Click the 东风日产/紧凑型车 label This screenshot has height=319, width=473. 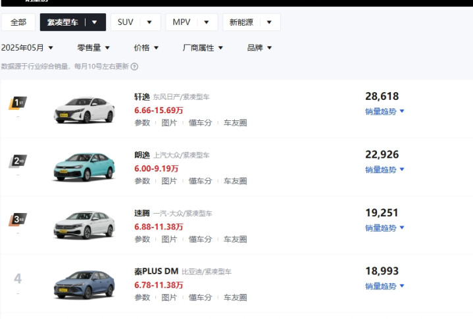pyautogui.click(x=181, y=97)
